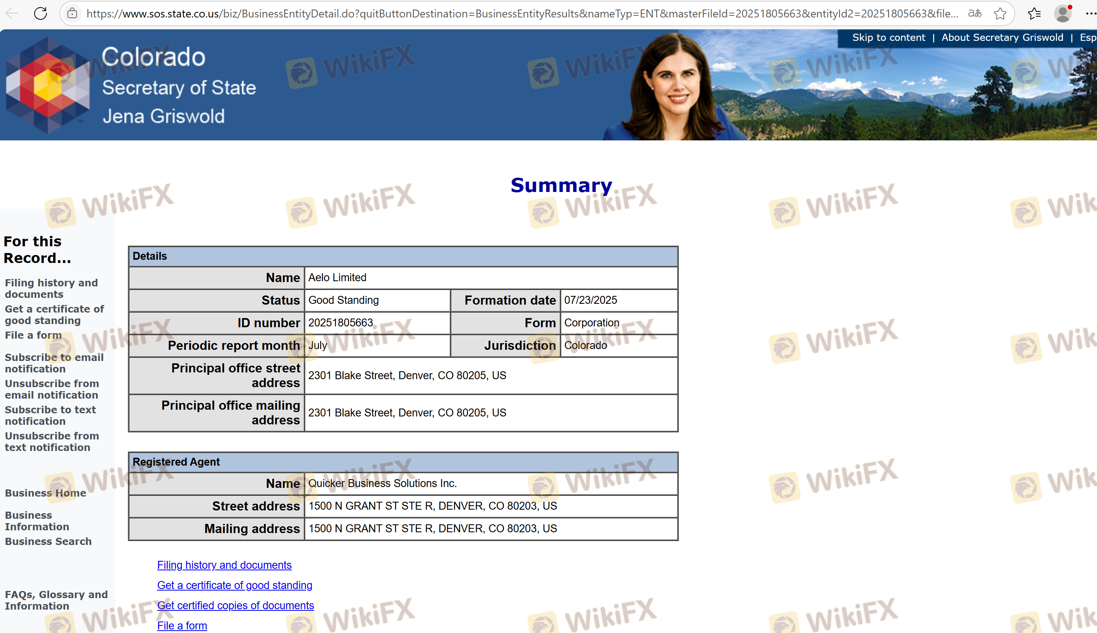Image resolution: width=1097 pixels, height=633 pixels.
Task: Click the Colorado state seal logo
Action: point(48,85)
